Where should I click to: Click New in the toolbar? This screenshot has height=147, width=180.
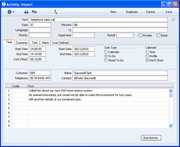click(x=113, y=12)
